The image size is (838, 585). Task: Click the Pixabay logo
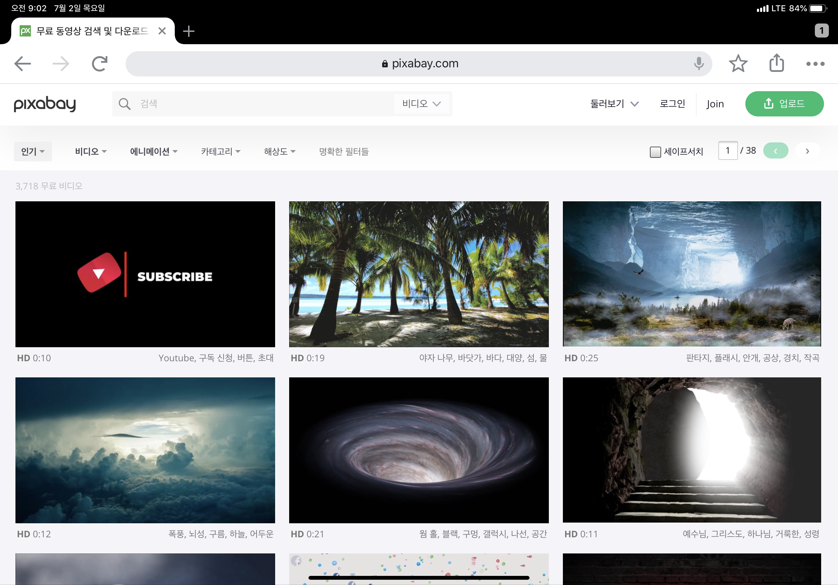45,104
